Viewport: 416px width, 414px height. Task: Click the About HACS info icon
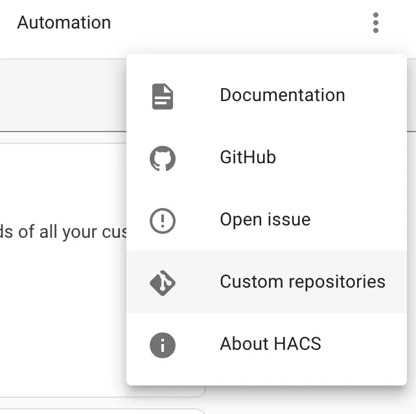[163, 345]
